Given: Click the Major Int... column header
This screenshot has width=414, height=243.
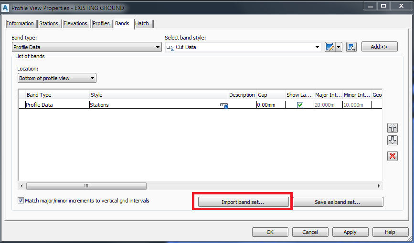Looking at the screenshot, I should (328, 95).
